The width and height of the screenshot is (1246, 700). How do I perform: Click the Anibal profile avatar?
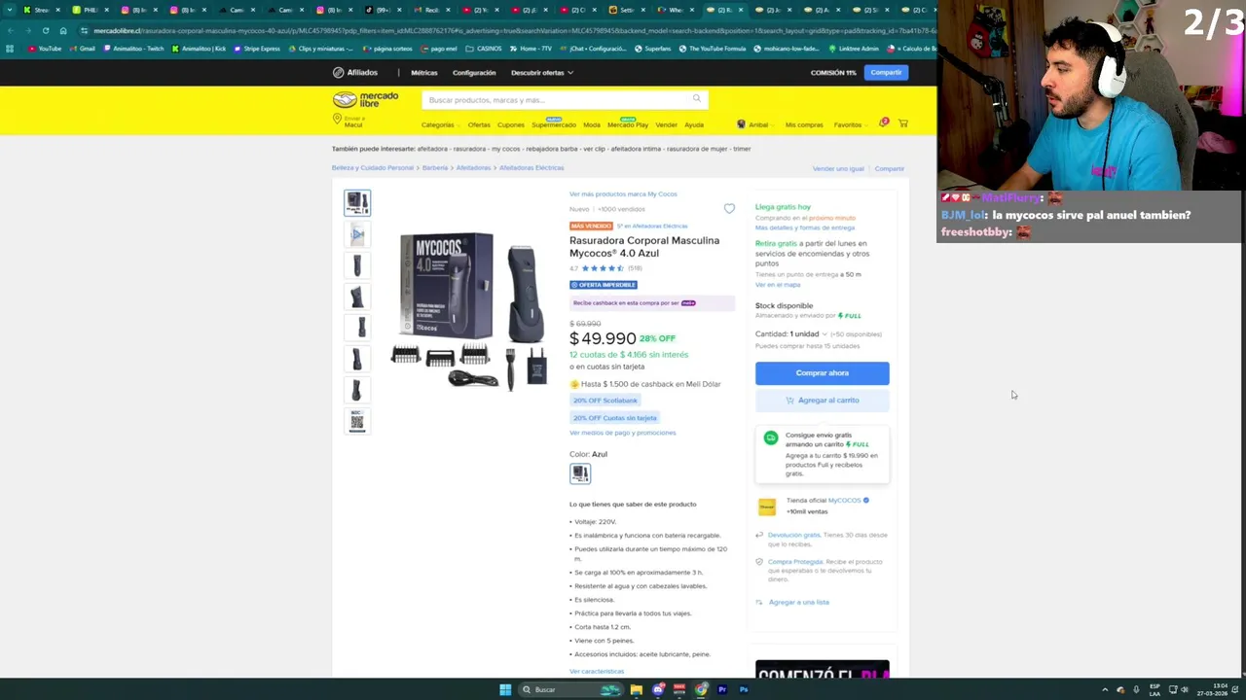pos(741,124)
